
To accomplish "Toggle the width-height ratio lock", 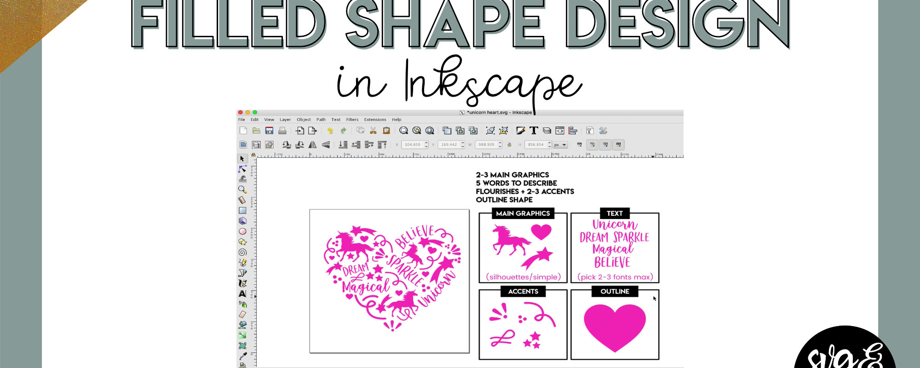I will (x=509, y=144).
